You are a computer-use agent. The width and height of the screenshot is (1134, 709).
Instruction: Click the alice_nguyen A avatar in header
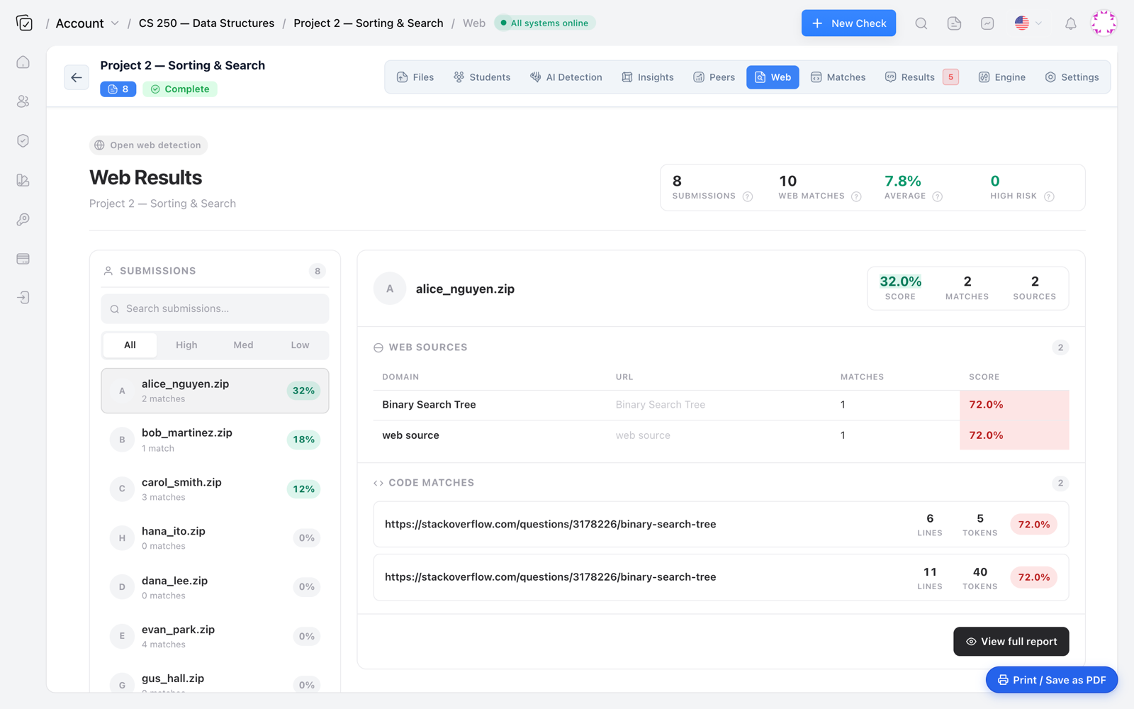(390, 289)
